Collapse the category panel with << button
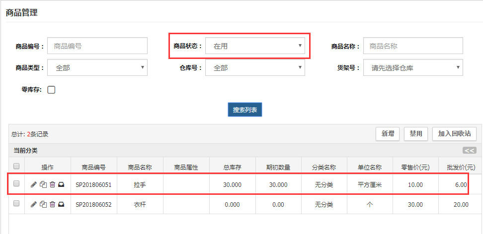Screen dimensions: 483x234 (x=469, y=151)
